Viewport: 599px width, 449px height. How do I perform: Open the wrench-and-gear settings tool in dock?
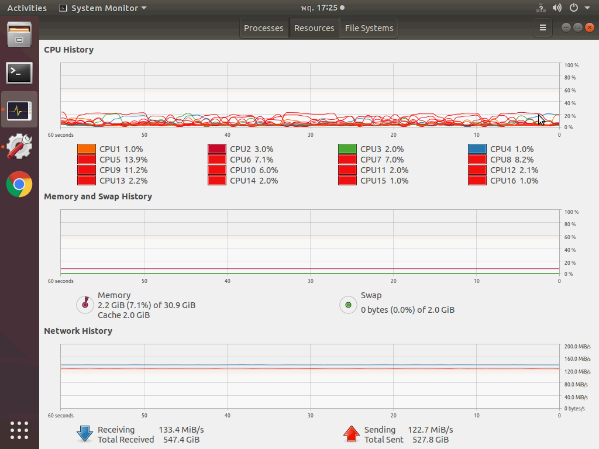(19, 147)
